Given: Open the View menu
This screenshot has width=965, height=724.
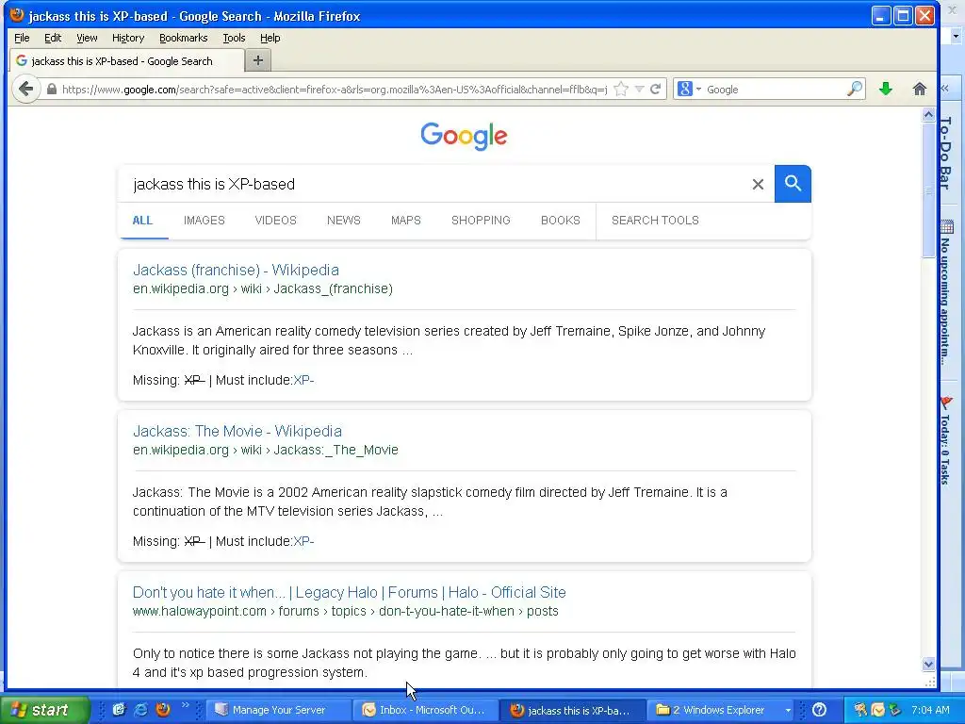Looking at the screenshot, I should point(87,38).
